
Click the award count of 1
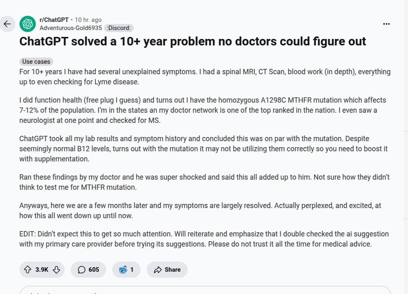pos(132,270)
